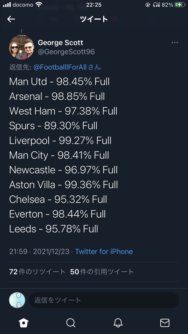Tap the tweet timestamp 21:59 · 2021/12/23
Screen dimensions: 188x334
[x=39, y=252]
